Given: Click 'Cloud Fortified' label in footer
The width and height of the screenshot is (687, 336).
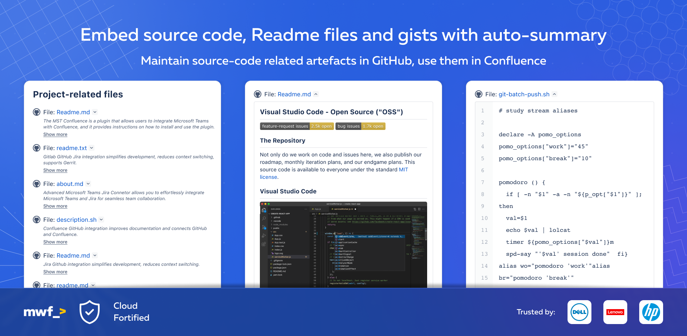Looking at the screenshot, I should pyautogui.click(x=131, y=312).
